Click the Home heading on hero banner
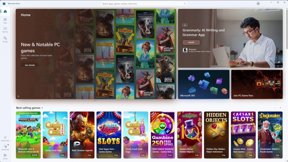 pyautogui.click(x=26, y=15)
